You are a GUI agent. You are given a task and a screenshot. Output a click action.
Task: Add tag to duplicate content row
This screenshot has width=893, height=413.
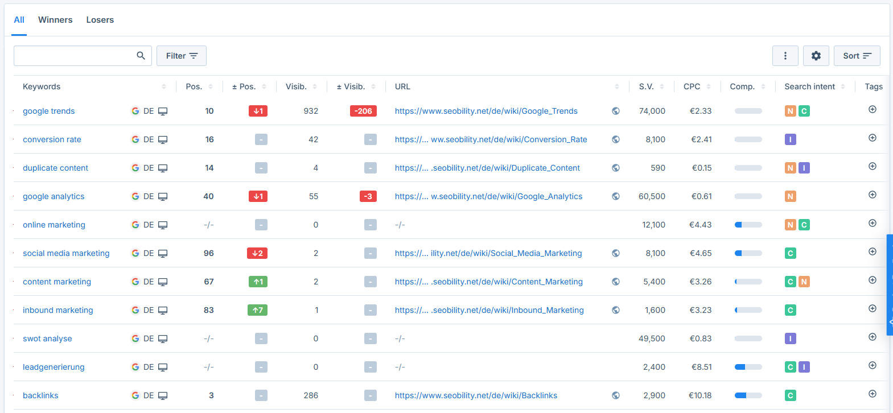coord(872,166)
